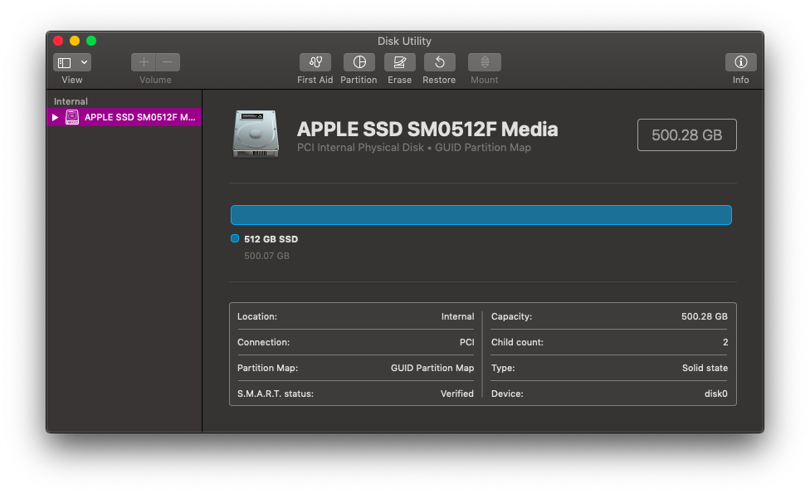Click the Child count value '2'
Viewport: 810px width, 494px height.
pos(725,342)
